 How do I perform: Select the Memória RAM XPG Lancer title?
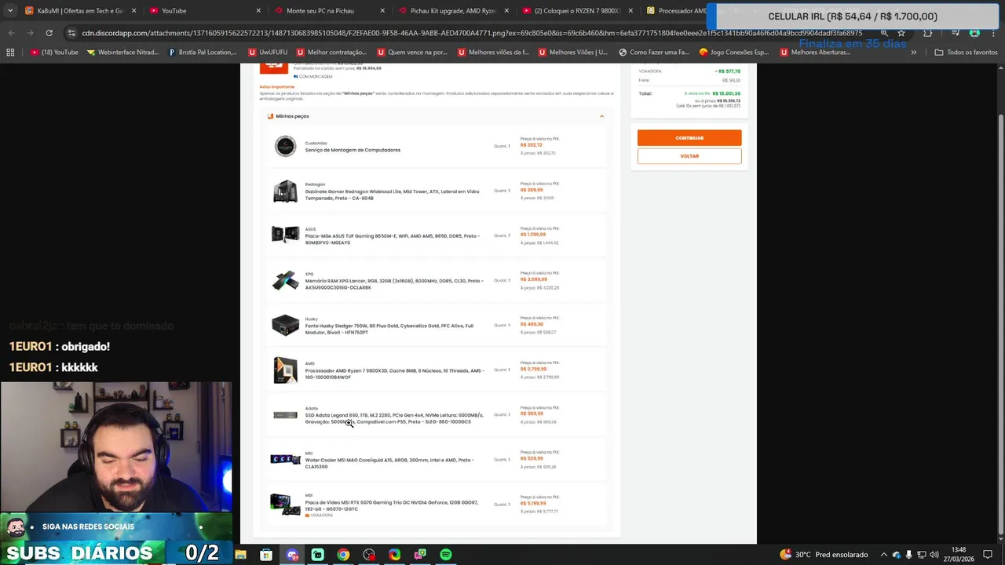(x=394, y=284)
